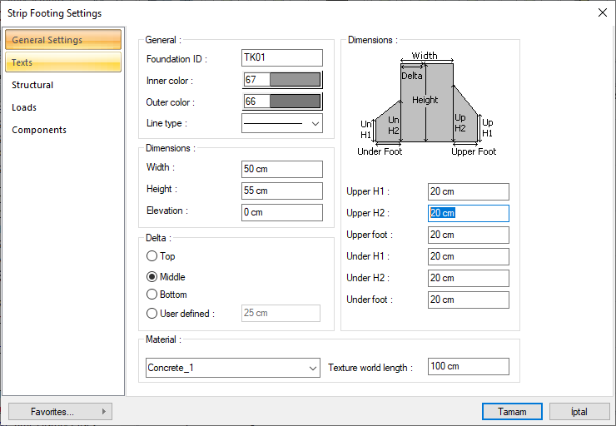Open the Texts tab

tap(62, 62)
